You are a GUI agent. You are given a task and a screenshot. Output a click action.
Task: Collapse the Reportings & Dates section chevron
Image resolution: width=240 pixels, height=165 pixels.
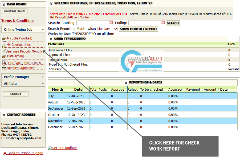(x=126, y=83)
